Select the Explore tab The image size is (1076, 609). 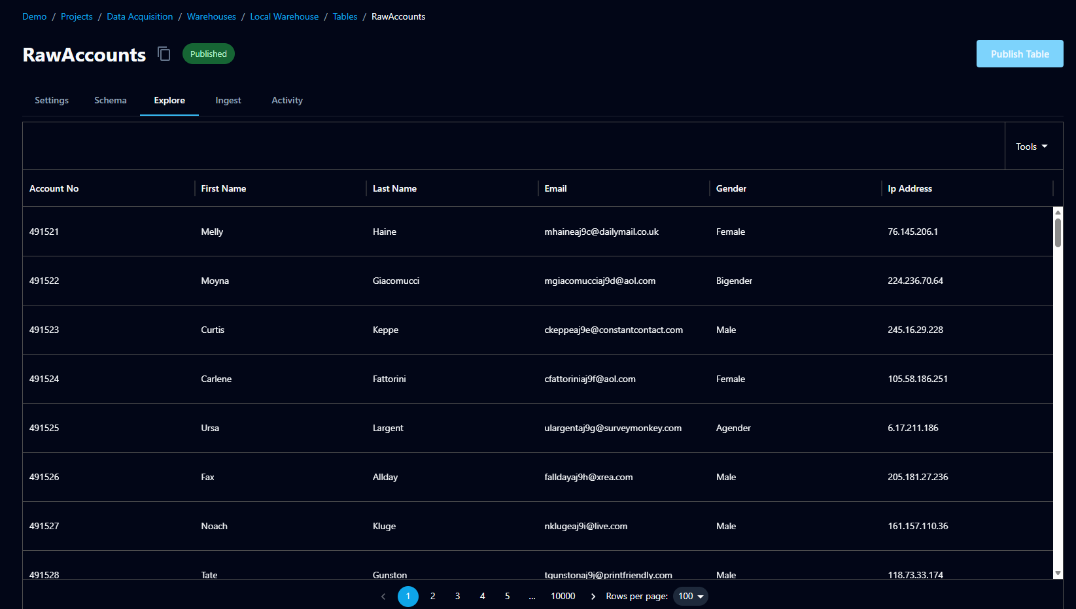[x=169, y=100]
